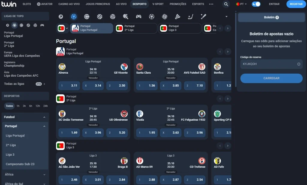Screen dimensions: 307x185
Task: Open the twin logo home link
Action: pos(9,4)
